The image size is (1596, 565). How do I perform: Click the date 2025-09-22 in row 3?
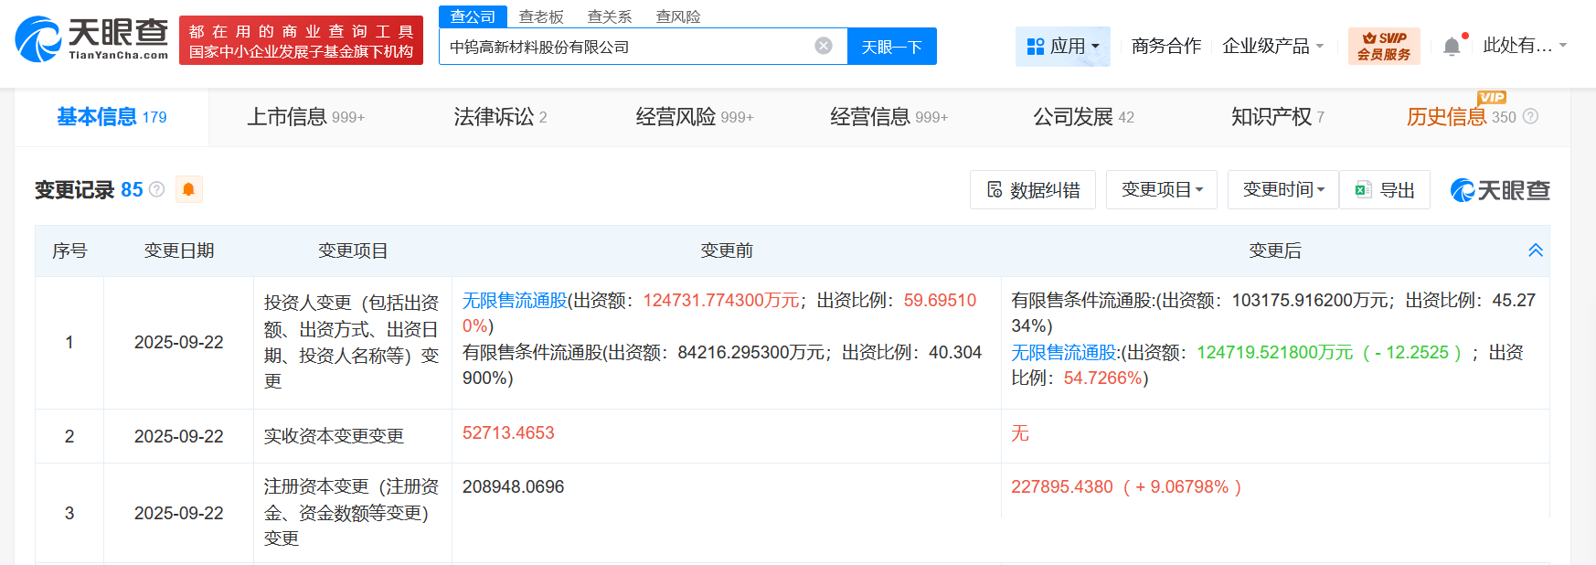coord(179,514)
